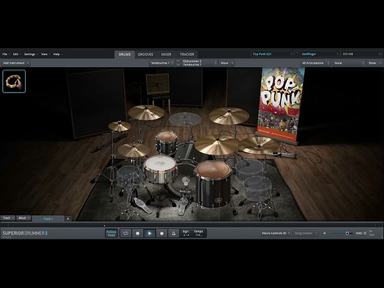Open the Goldfinger preset dropdown
Image resolution: width=384 pixels, height=288 pixels.
[319, 54]
